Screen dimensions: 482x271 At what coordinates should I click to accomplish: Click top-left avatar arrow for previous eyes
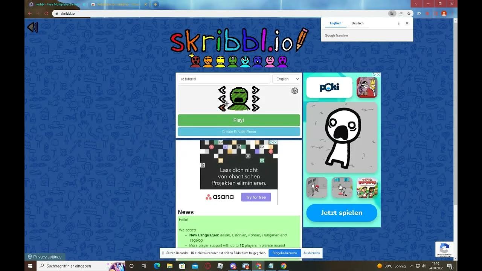click(222, 90)
